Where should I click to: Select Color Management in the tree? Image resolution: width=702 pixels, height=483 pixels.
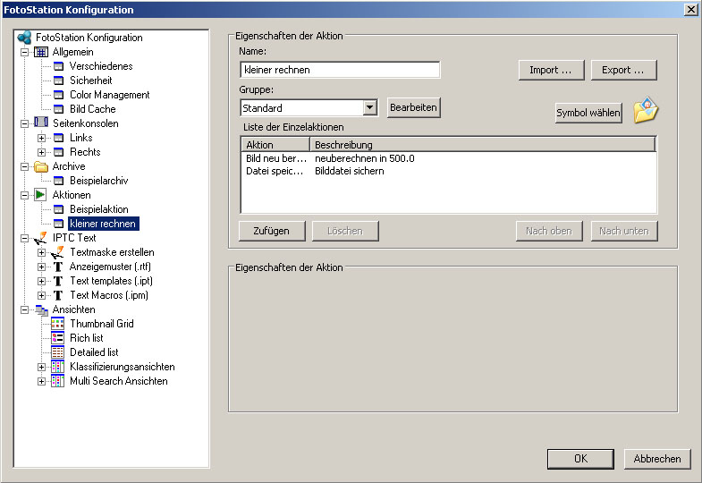click(110, 95)
